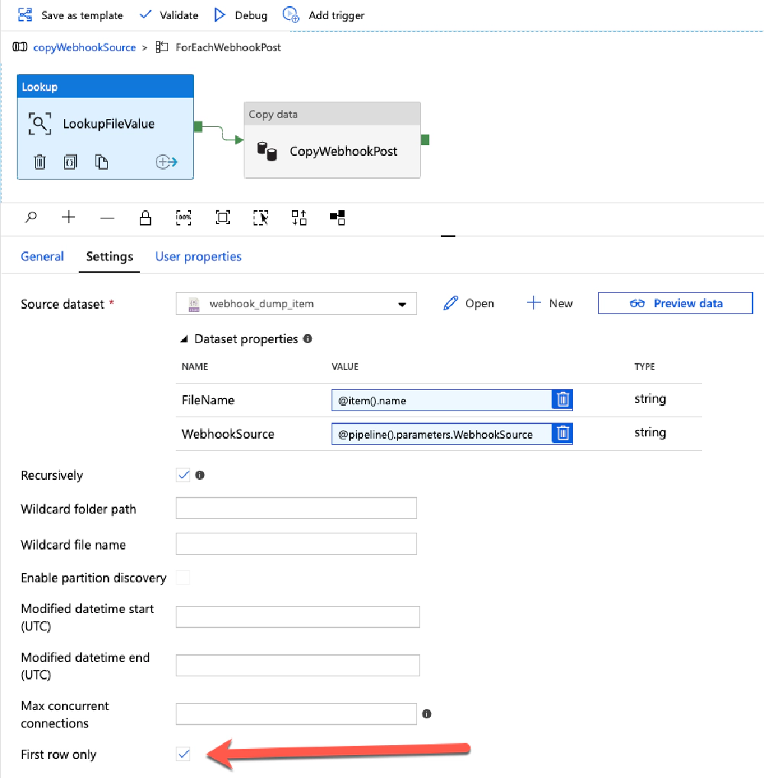764x778 pixels.
Task: Auto-align the pipeline layout
Action: pyautogui.click(x=337, y=217)
